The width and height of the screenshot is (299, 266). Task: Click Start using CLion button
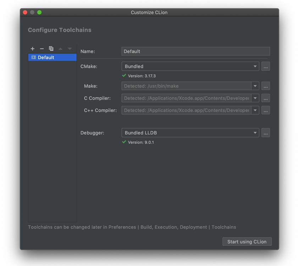coord(247,242)
